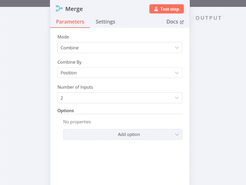Click the OUTPUT panel heading

tap(208, 18)
